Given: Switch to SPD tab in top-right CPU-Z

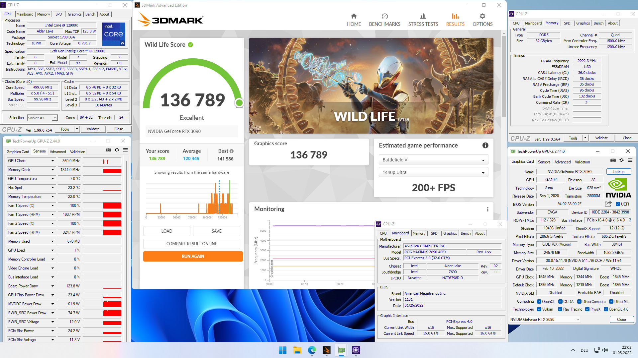Looking at the screenshot, I should 567,23.
